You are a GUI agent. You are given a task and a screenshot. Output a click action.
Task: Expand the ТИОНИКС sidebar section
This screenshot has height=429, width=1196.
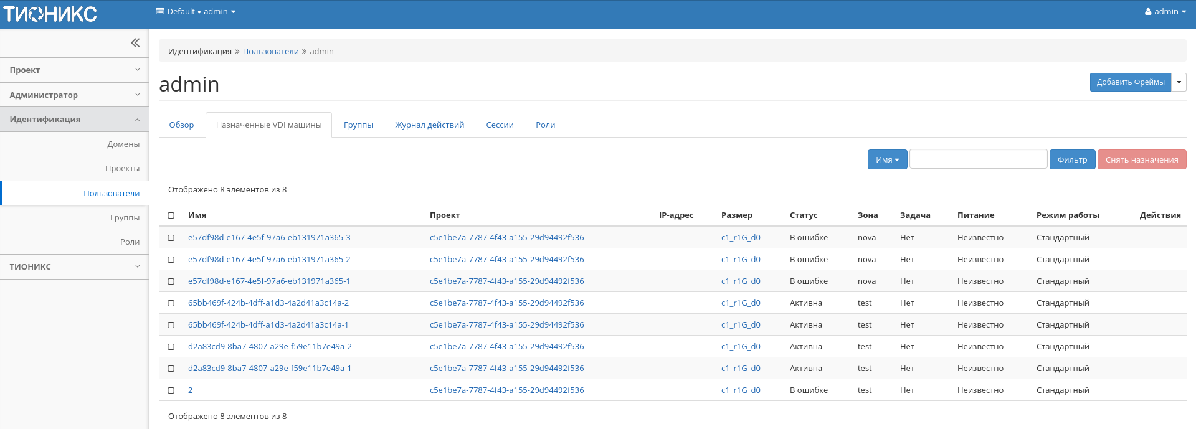[x=75, y=266]
